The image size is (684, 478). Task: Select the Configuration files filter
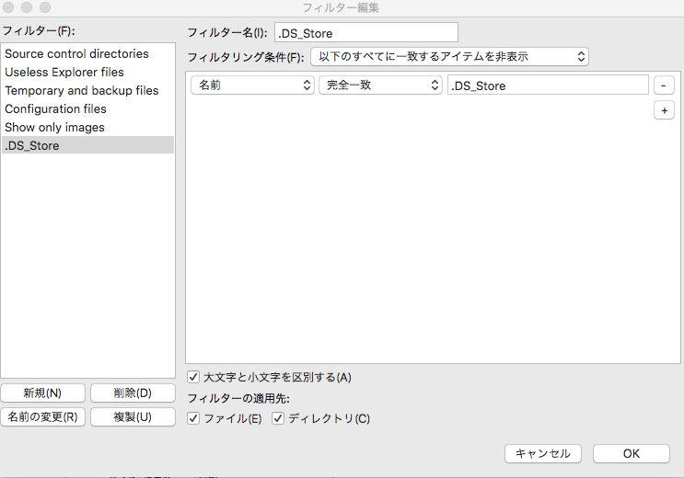[x=56, y=109]
